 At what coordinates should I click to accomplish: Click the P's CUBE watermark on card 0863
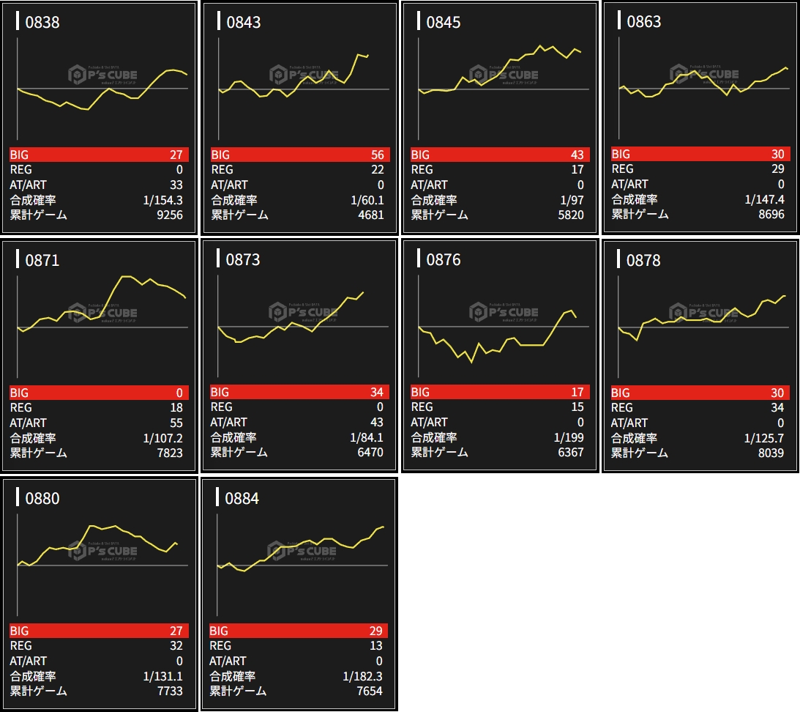(x=704, y=73)
